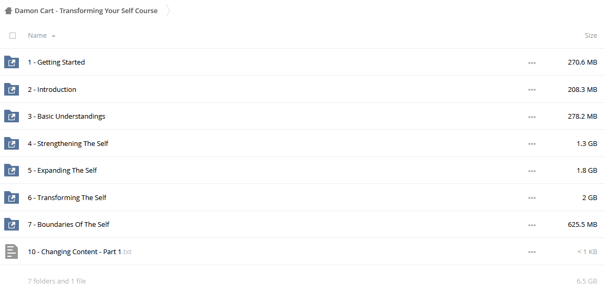The image size is (605, 293).
Task: Click the home icon in breadcrumb
Action: [x=8, y=11]
